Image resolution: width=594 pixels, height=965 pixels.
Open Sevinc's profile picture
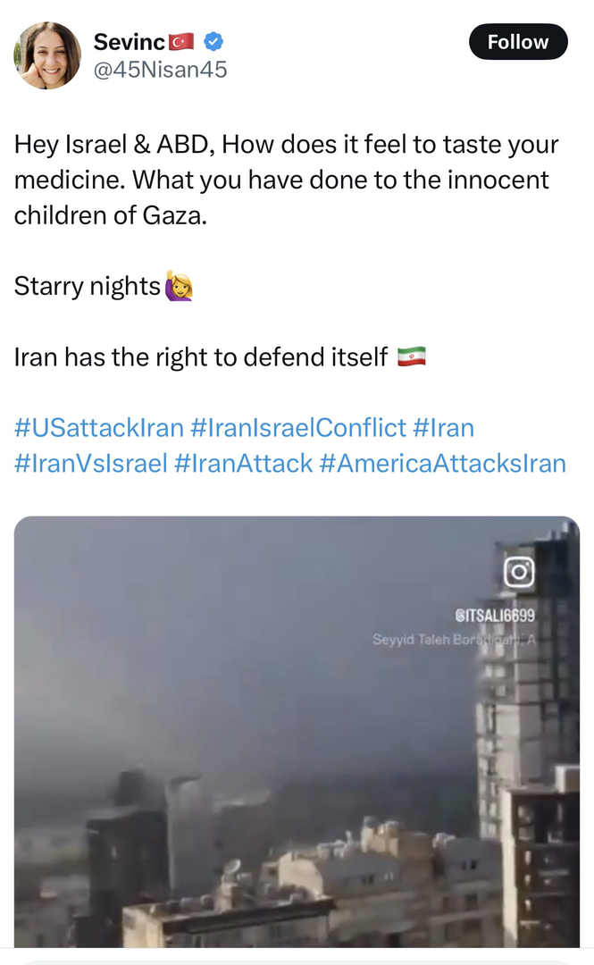[46, 55]
